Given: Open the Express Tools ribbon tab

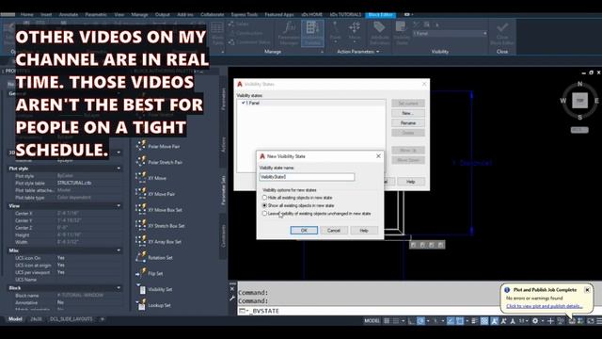Looking at the screenshot, I should pos(245,15).
